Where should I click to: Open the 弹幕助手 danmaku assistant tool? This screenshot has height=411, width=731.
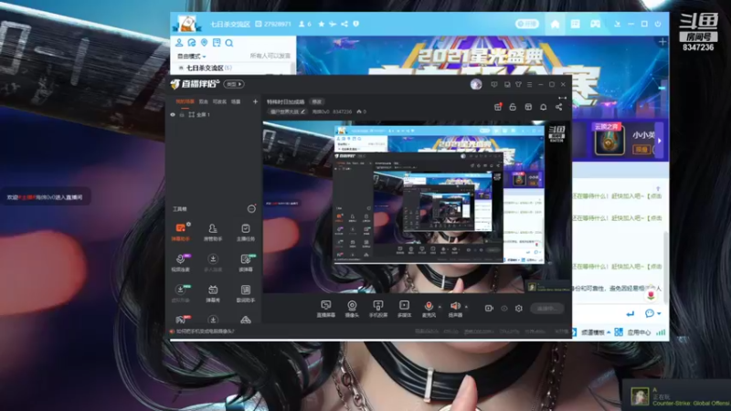180,232
